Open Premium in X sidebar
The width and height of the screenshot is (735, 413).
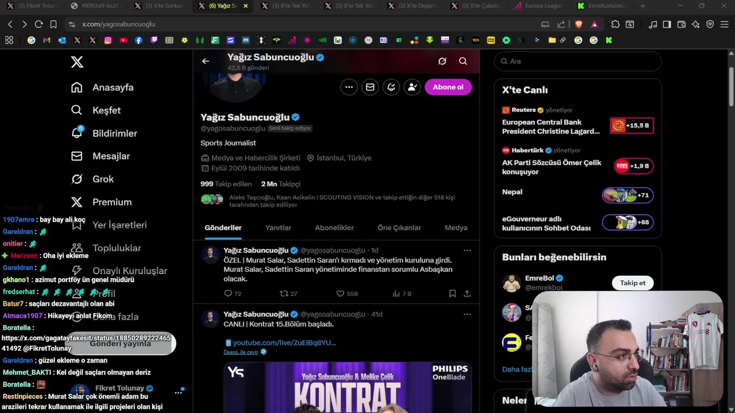(x=101, y=202)
